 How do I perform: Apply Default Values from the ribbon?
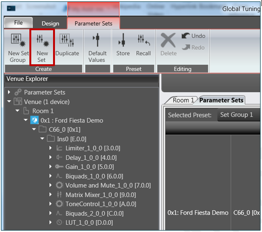97,48
